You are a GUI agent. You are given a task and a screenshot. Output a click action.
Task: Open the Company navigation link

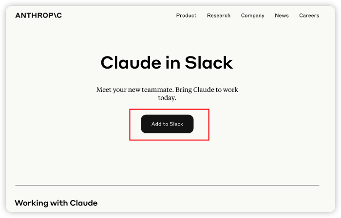(x=252, y=16)
